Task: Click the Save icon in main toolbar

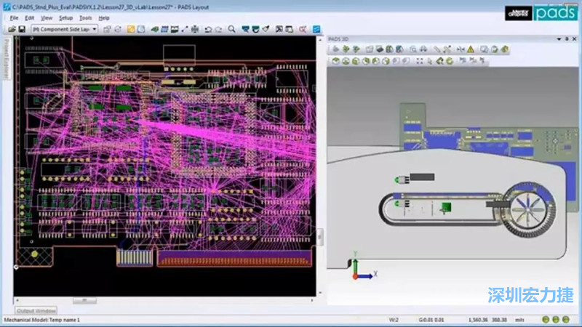Action: (x=22, y=29)
